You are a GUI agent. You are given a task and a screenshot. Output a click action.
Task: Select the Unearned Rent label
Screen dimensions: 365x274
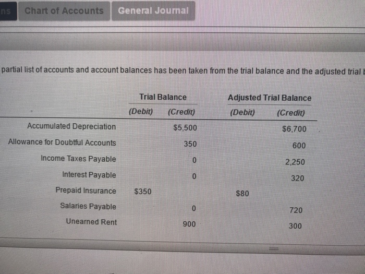[91, 222]
